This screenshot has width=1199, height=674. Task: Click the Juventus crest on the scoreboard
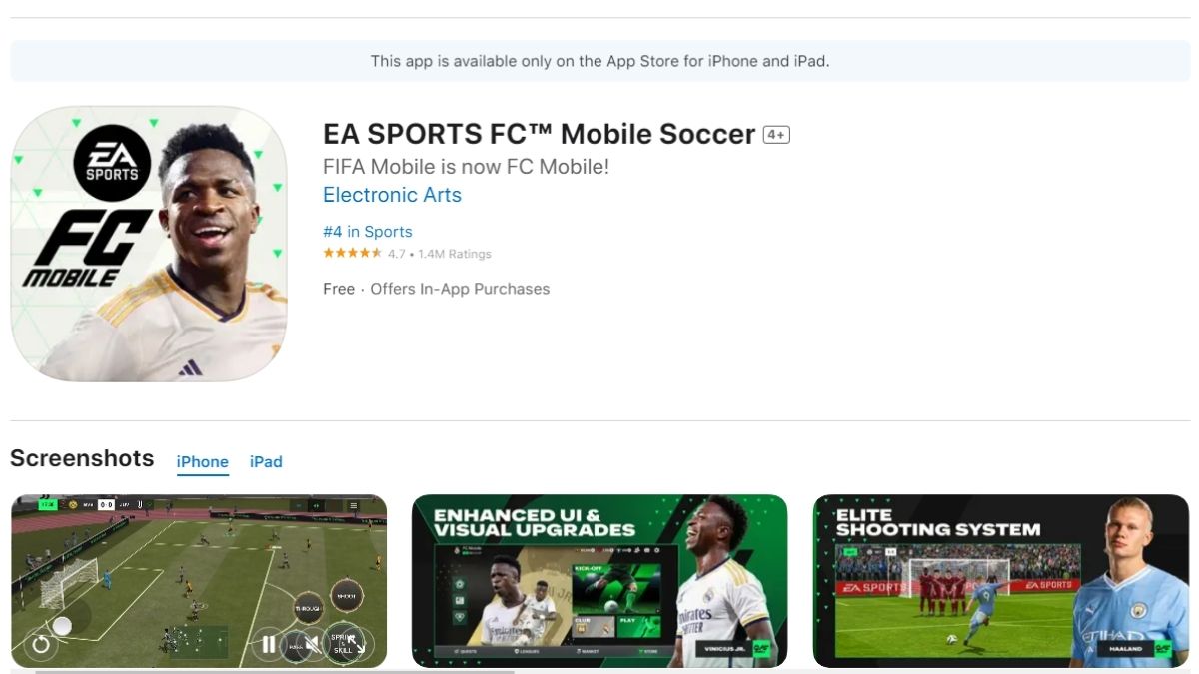pos(140,503)
